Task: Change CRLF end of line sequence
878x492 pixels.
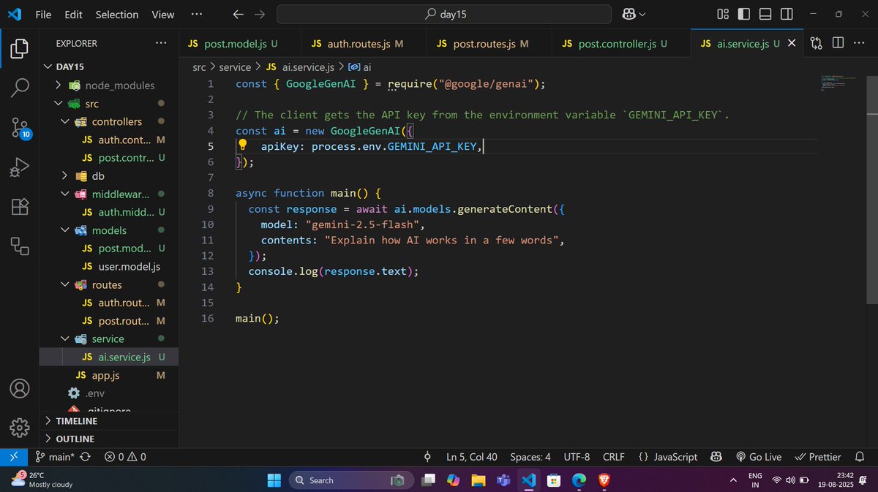Action: click(x=613, y=457)
